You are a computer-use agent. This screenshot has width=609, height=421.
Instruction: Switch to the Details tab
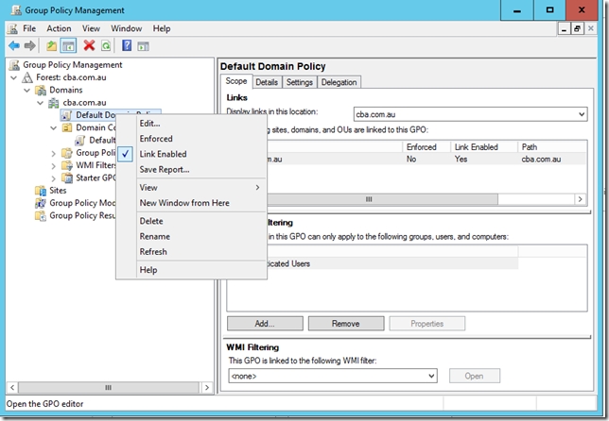pos(267,82)
